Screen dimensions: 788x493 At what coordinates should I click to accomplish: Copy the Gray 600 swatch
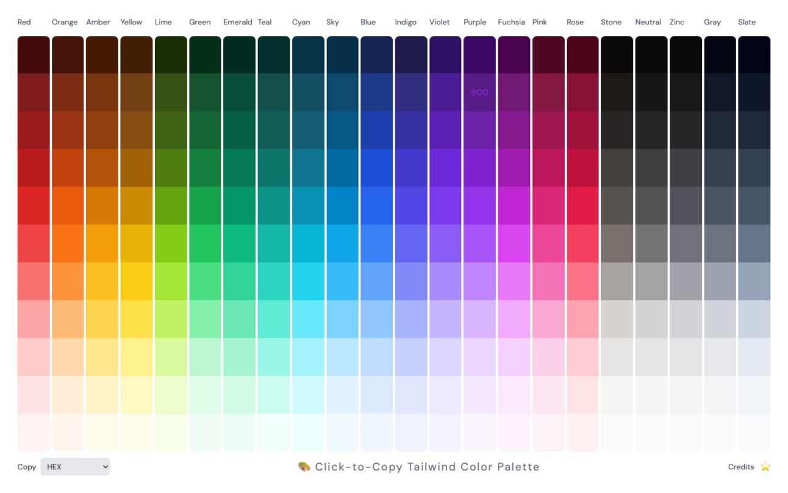click(x=720, y=206)
